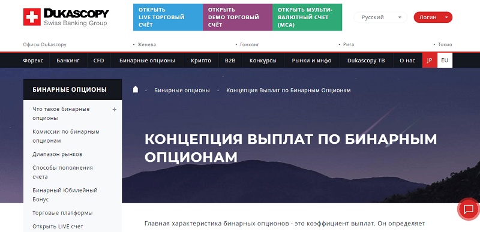Open the Рынки и инфо menu
This screenshot has width=480, height=232.
click(x=311, y=61)
